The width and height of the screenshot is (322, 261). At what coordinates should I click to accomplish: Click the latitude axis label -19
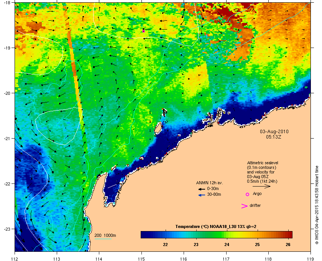pyautogui.click(x=7, y=48)
